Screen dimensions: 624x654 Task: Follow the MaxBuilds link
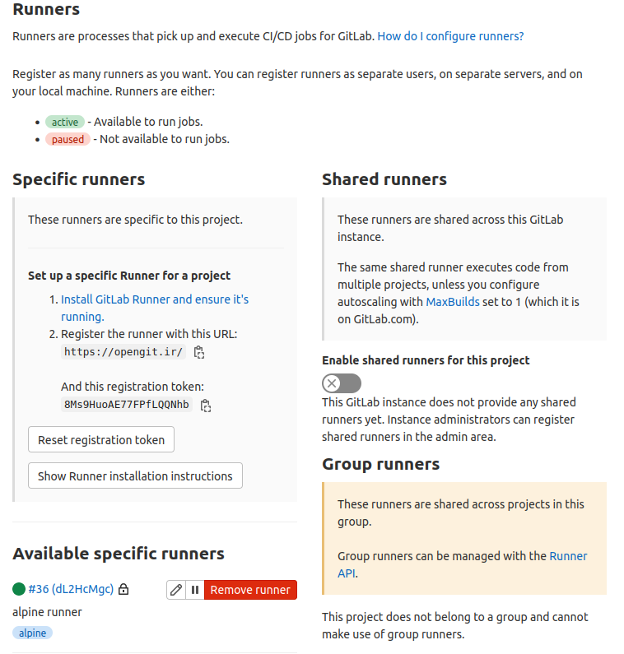pos(451,302)
